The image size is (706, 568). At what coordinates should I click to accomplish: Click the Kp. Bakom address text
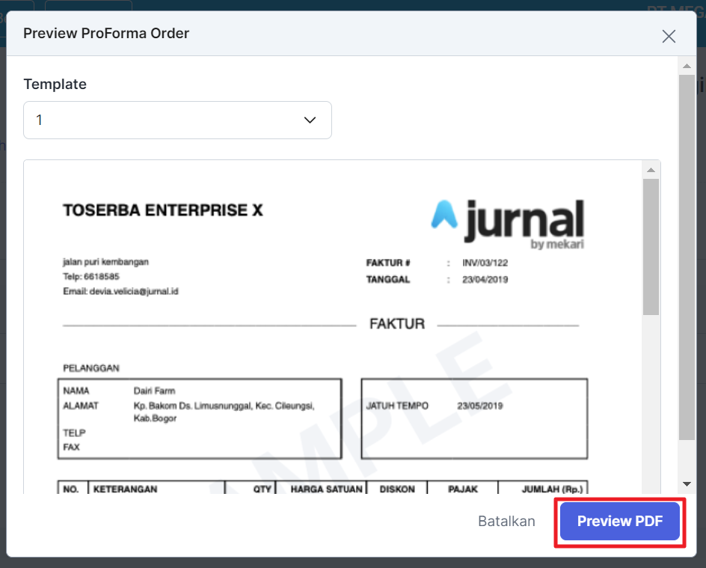pos(224,412)
